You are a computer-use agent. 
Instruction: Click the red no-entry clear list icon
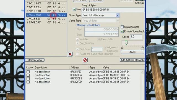pos(85,60)
